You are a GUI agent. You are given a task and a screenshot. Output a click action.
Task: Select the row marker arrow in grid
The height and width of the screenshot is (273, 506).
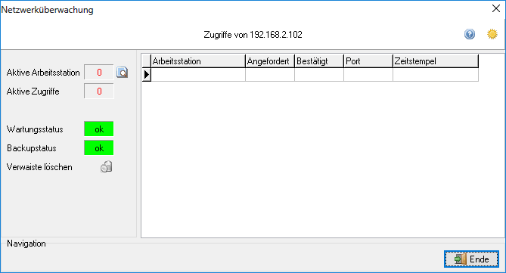[x=147, y=75]
